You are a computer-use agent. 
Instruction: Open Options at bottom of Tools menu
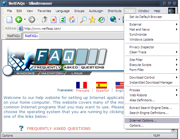click(x=152, y=125)
